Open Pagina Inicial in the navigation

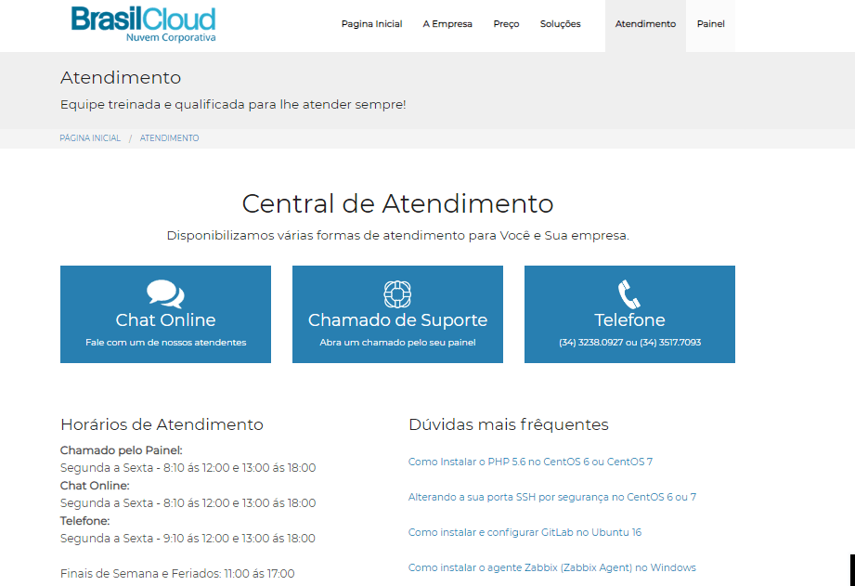click(372, 24)
